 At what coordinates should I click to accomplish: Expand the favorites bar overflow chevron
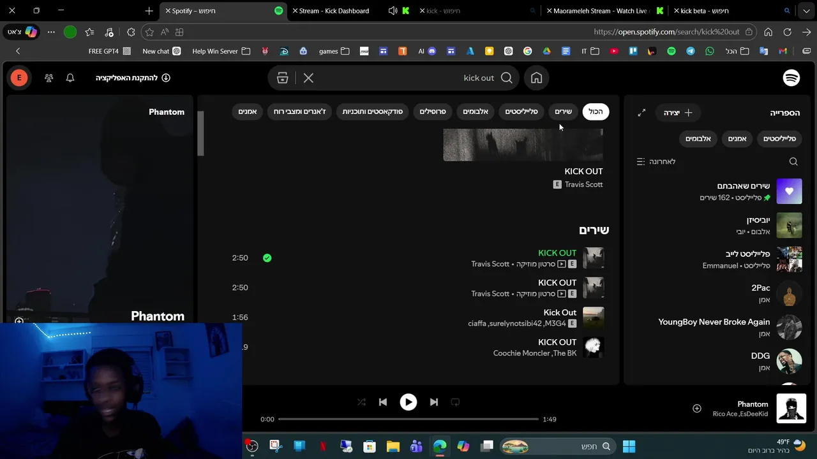(x=18, y=51)
